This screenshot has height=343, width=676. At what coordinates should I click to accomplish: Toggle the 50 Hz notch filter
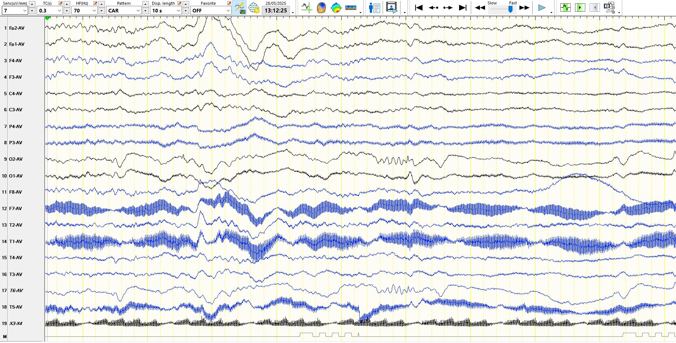pyautogui.click(x=239, y=8)
